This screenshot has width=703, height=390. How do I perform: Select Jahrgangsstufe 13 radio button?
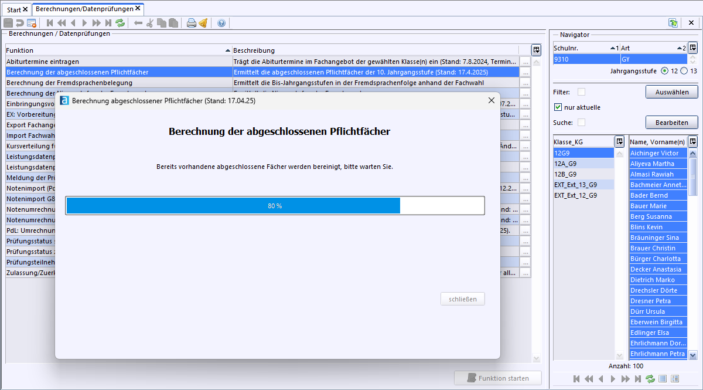684,71
